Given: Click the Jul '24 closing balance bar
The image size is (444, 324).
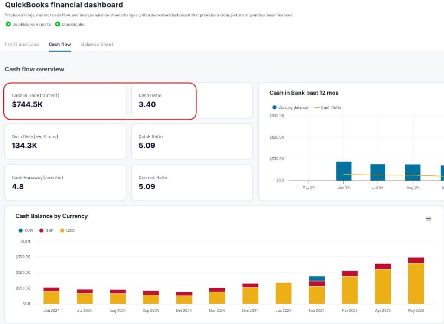Looking at the screenshot, I should click(x=378, y=172).
